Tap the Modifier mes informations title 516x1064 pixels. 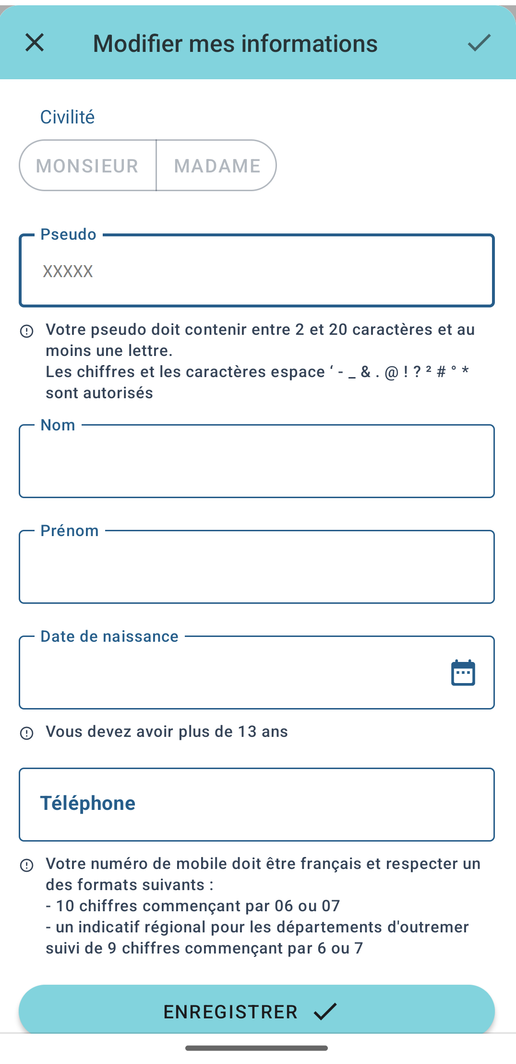[x=235, y=43]
